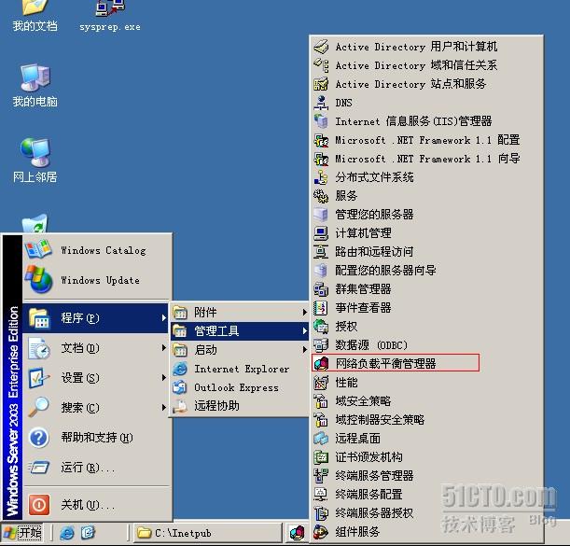Expand the 文档(D) submenu arrow
Image resolution: width=570 pixels, height=546 pixels.
point(163,348)
